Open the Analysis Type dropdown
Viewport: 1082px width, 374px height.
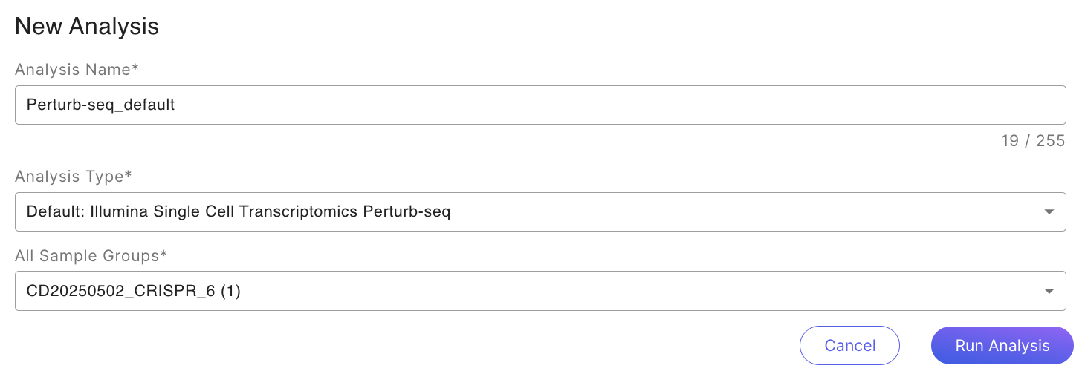click(x=540, y=211)
